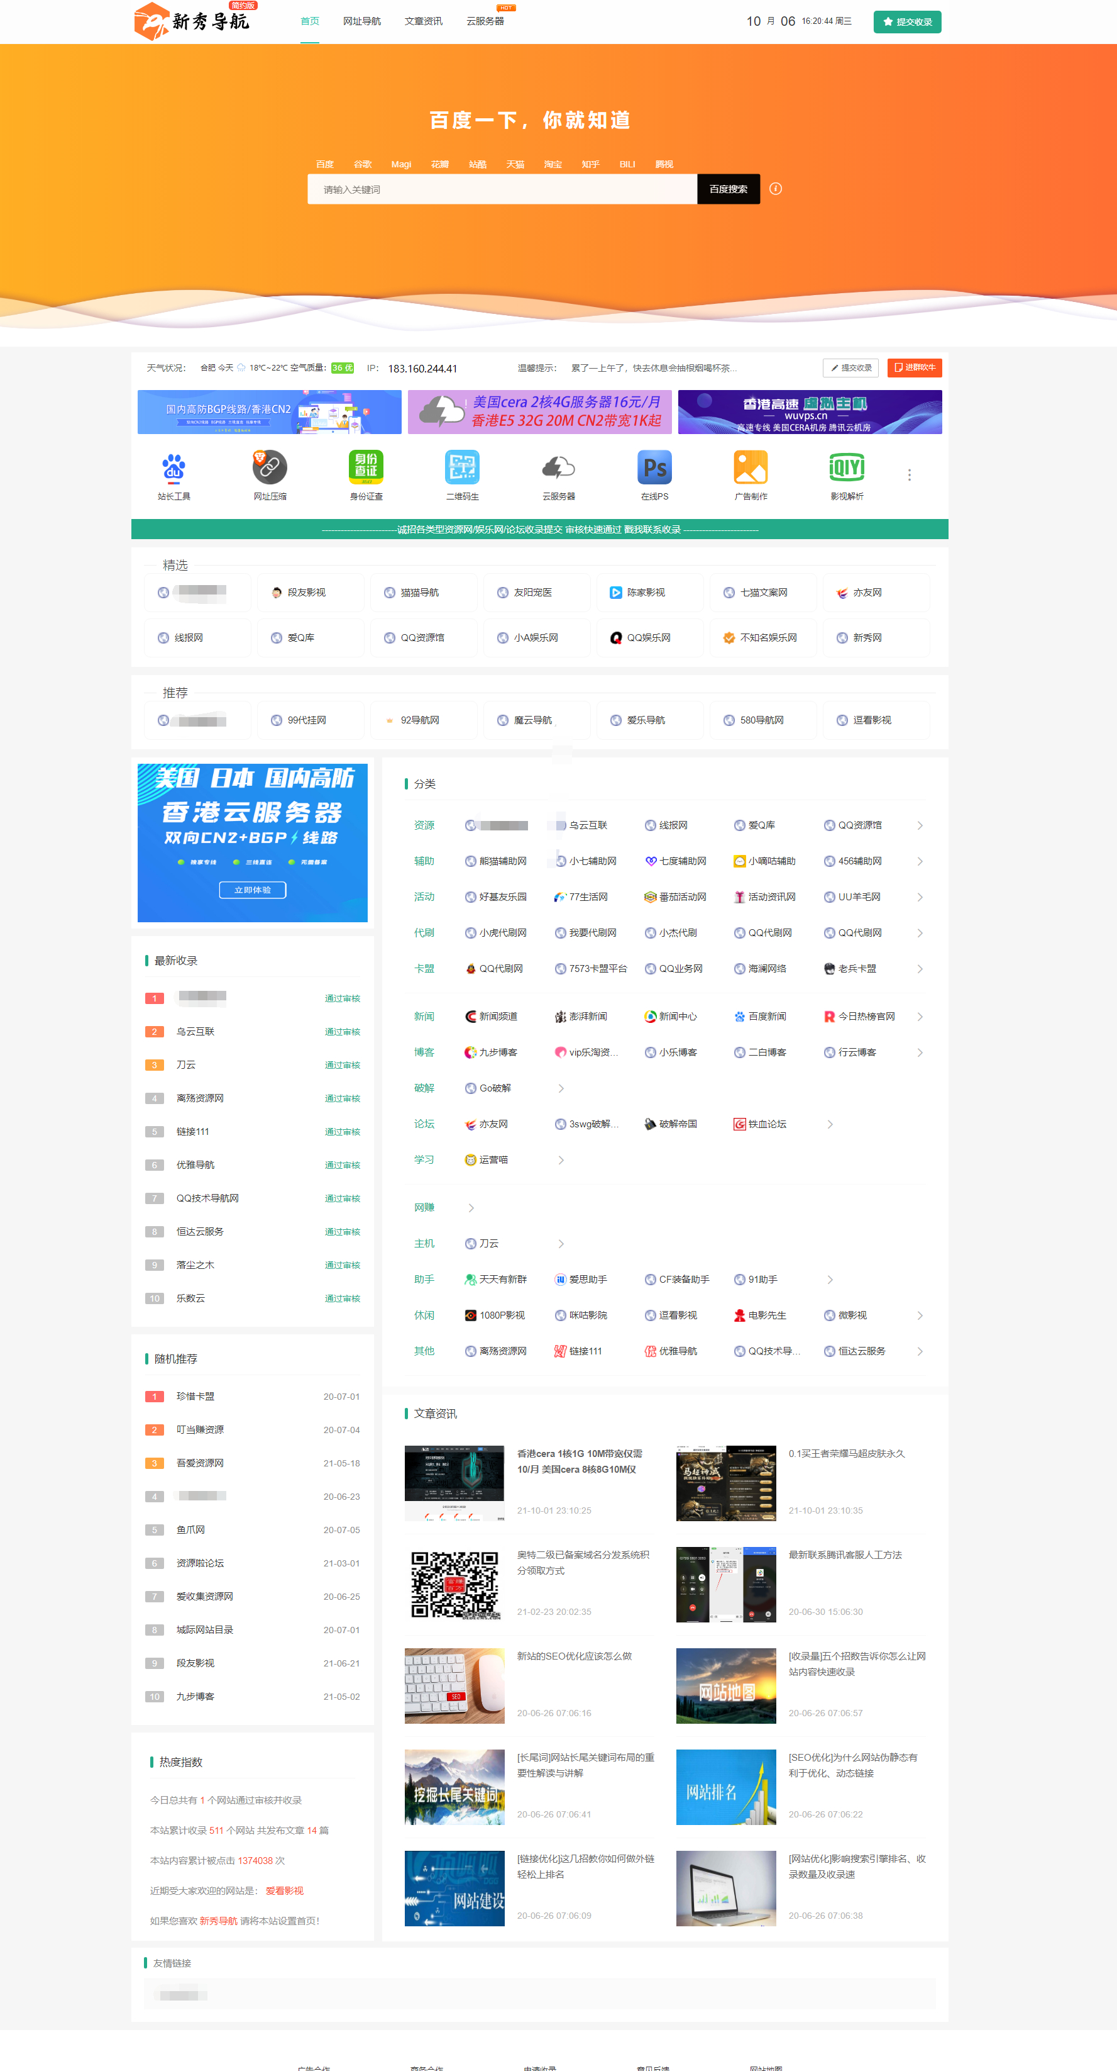
Task: Click the green recruitment notice bar
Action: tap(539, 529)
